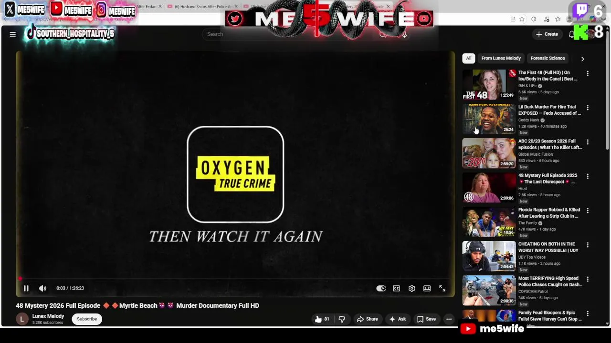Open Lil Durk Murder For Hire thumbnail
The height and width of the screenshot is (343, 611).
(489, 119)
